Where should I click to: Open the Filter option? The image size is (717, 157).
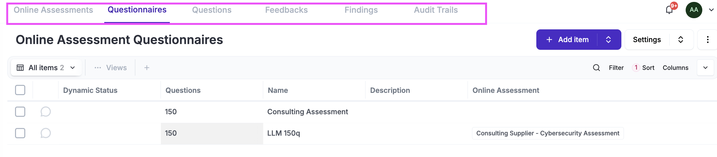tap(616, 68)
